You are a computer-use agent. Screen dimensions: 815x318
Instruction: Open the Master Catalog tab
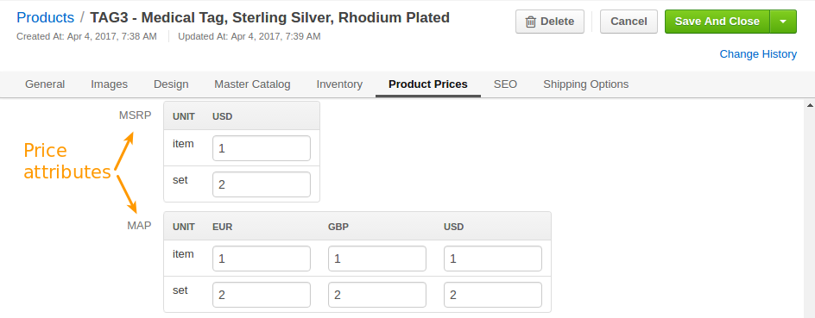tap(253, 84)
